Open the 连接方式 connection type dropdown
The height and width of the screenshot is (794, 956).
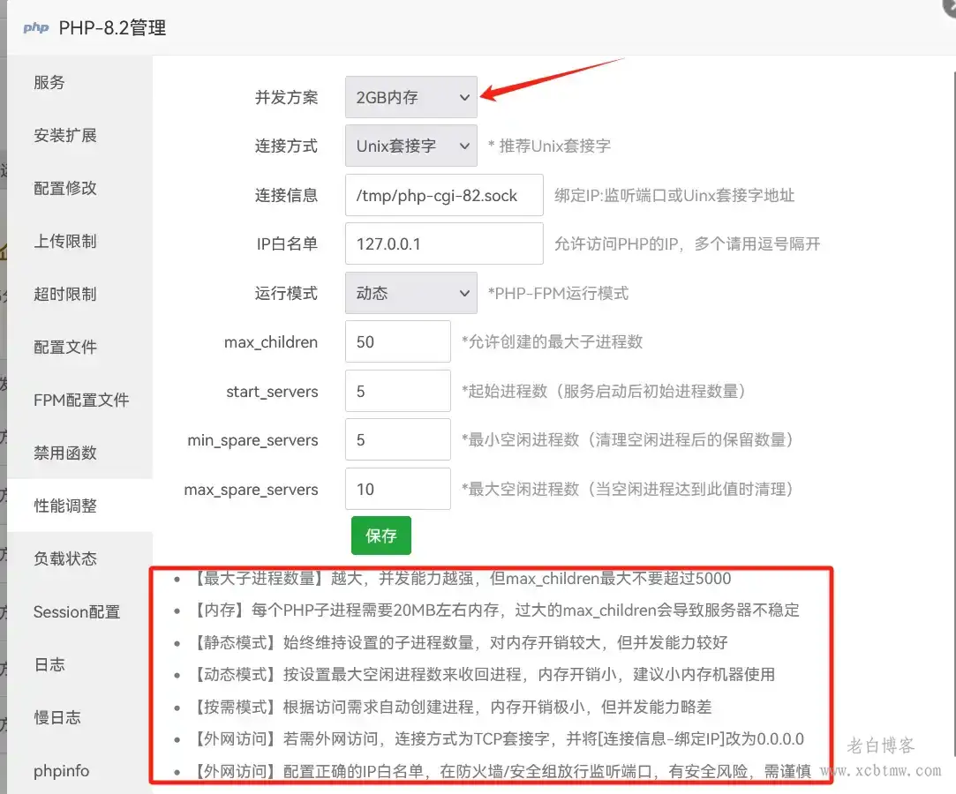click(x=410, y=146)
